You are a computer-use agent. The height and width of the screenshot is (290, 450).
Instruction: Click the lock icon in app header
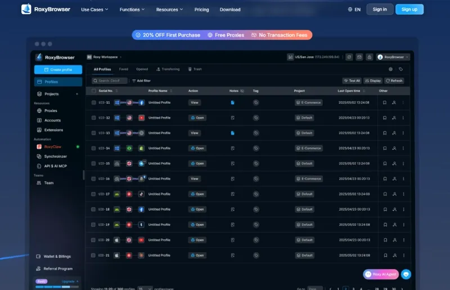pyautogui.click(x=370, y=57)
